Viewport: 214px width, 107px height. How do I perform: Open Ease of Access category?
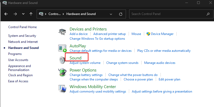(18, 81)
